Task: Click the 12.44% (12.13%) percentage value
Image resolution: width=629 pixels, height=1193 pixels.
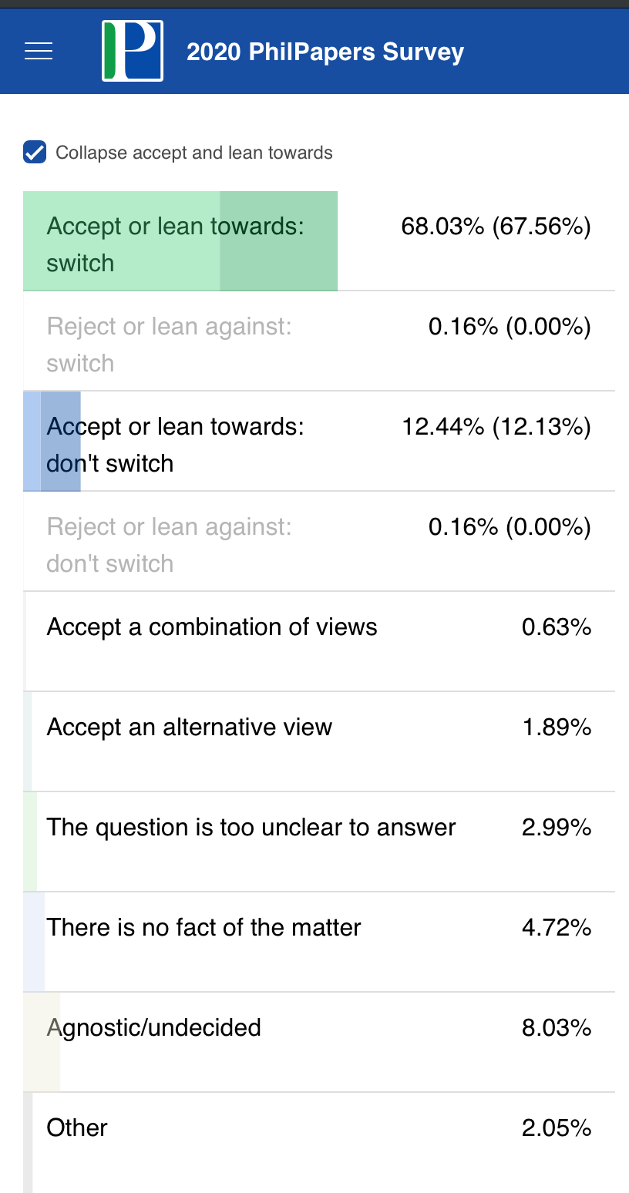Action: (496, 427)
